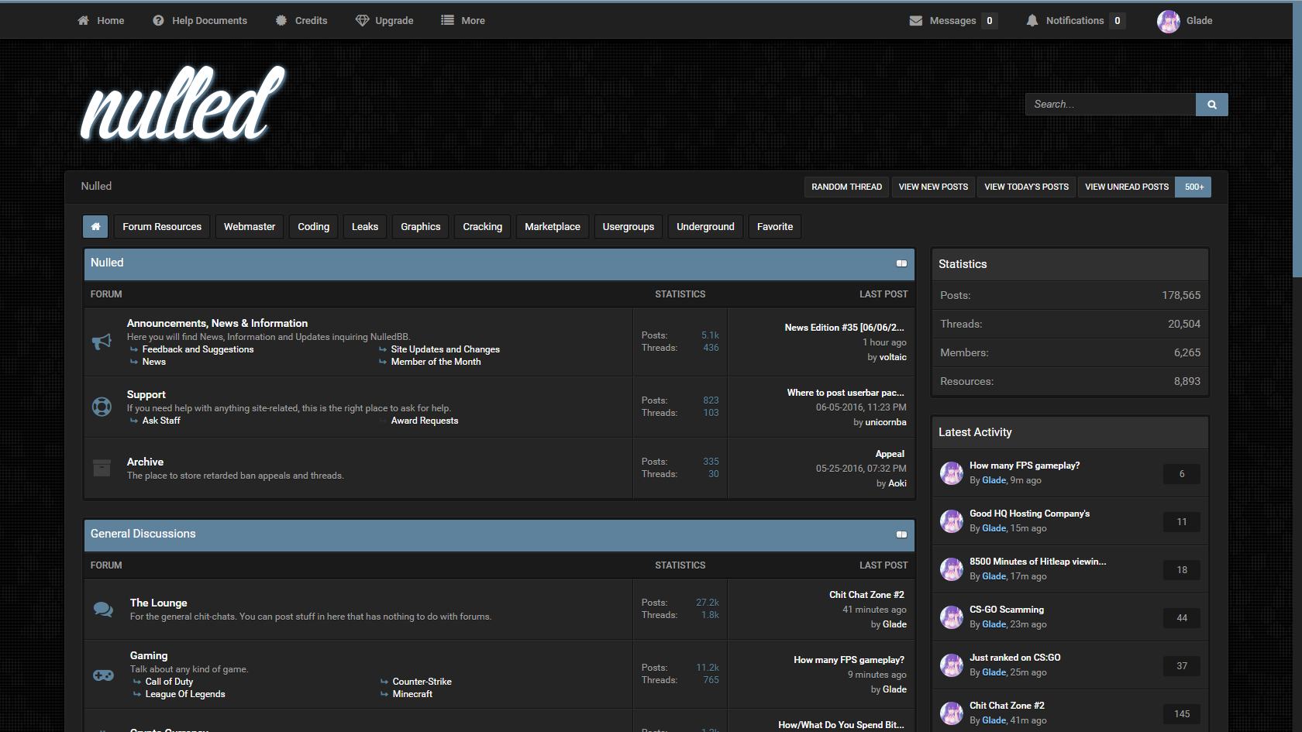This screenshot has height=732, width=1302.
Task: Click the lifebuoy icon for Support forum
Action: click(x=102, y=407)
